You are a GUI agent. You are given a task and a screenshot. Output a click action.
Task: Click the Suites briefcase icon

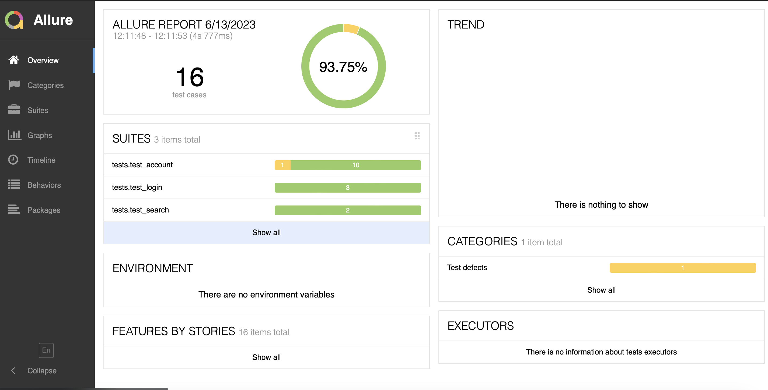click(x=14, y=109)
